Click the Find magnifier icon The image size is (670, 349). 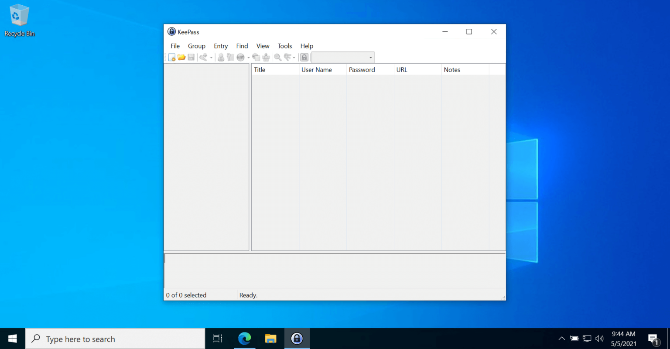coord(277,58)
